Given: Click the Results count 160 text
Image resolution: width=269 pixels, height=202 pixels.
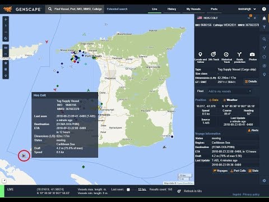Looking at the screenshot, I should 161,190.
